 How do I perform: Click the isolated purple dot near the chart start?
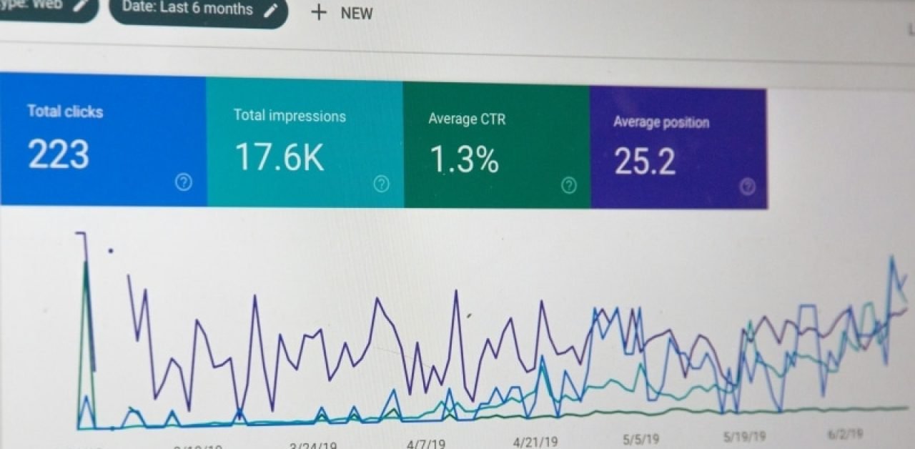(x=110, y=251)
